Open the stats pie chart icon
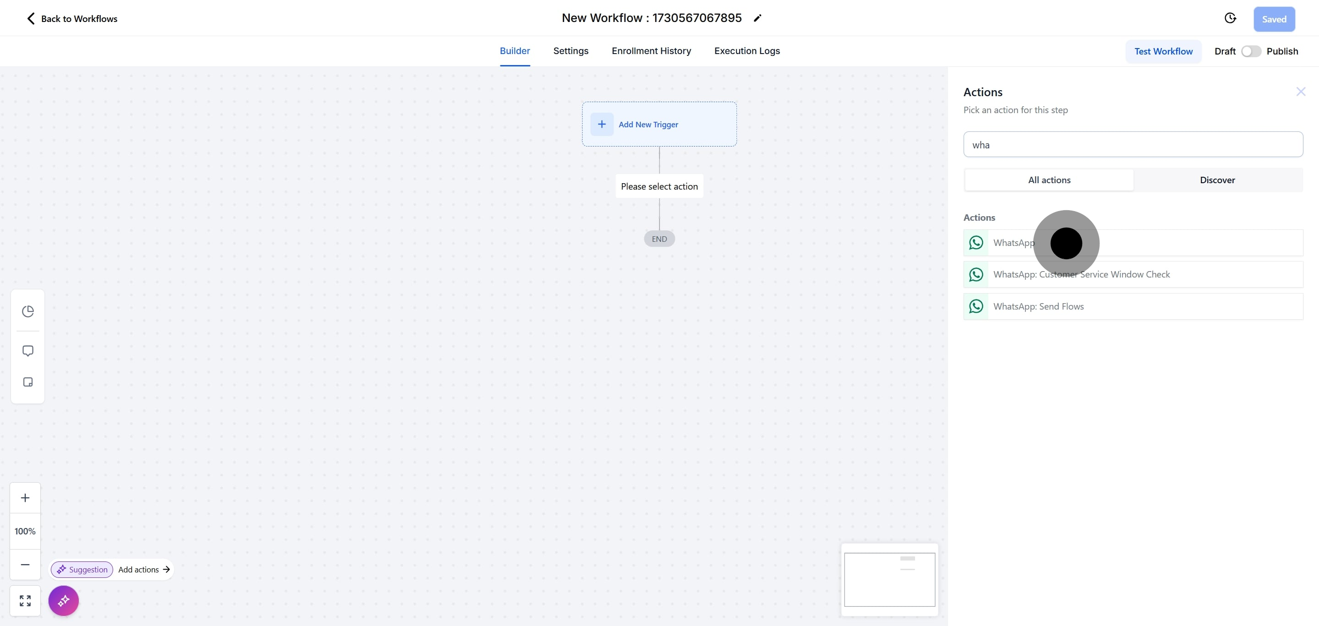The image size is (1319, 626). point(27,311)
